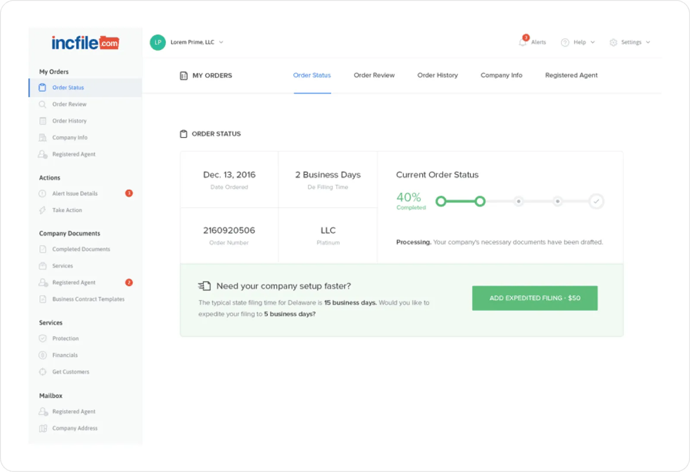This screenshot has width=690, height=472.
Task: Open the Registered Agent top tab
Action: (x=571, y=75)
